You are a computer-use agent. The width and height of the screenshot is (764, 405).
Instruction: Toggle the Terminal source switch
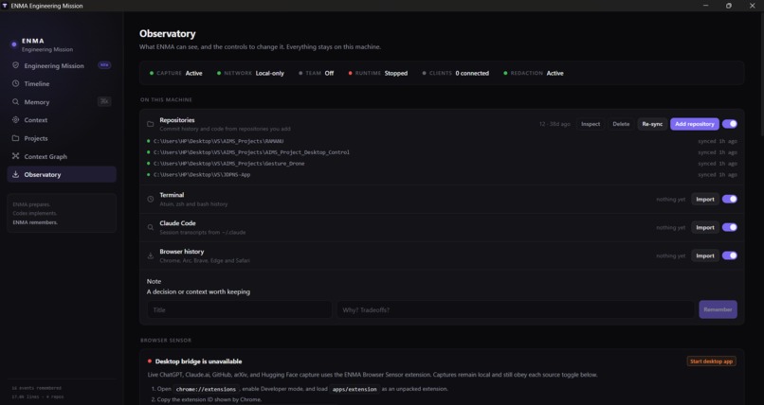coord(730,199)
